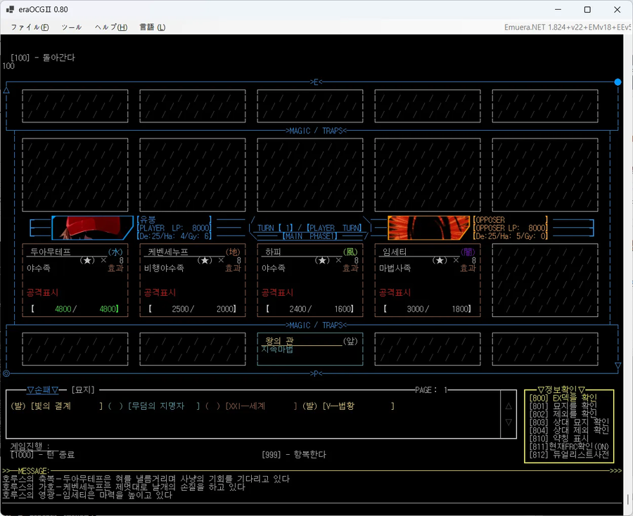633x516 pixels.
Task: Open the [묘지] graveyard tab
Action: pyautogui.click(x=82, y=389)
